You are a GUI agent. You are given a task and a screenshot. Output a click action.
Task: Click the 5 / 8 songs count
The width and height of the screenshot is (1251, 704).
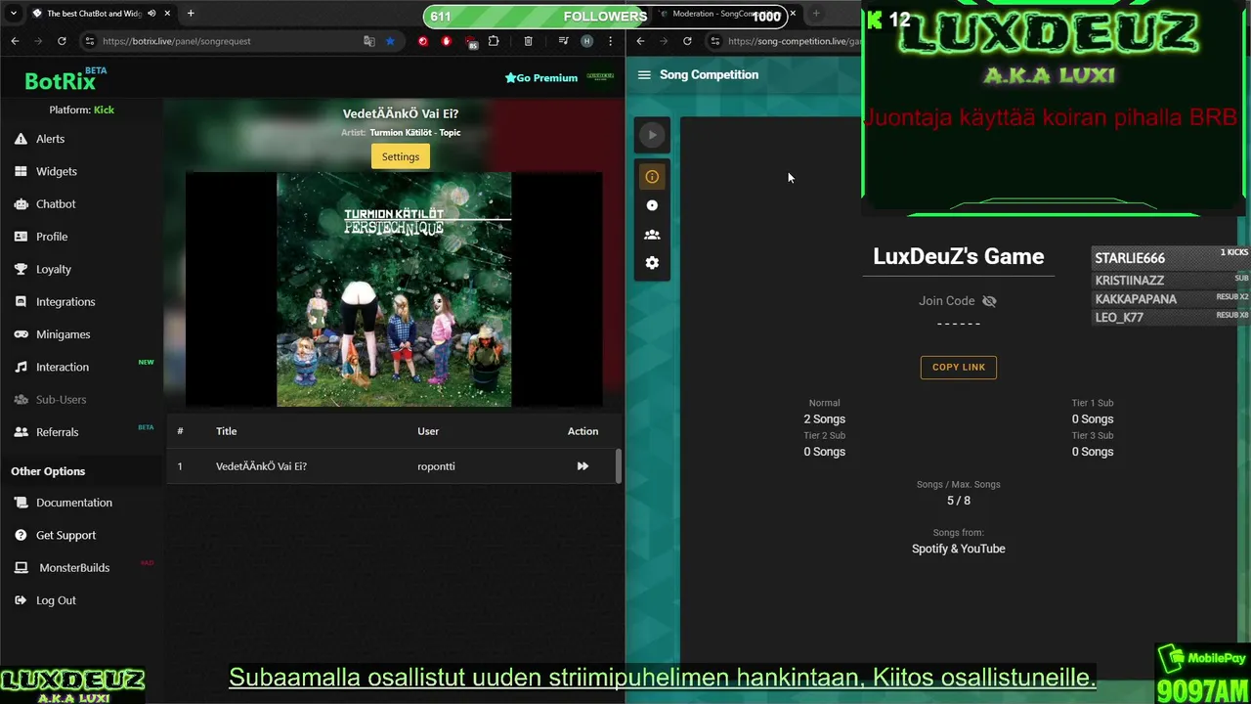959,501
